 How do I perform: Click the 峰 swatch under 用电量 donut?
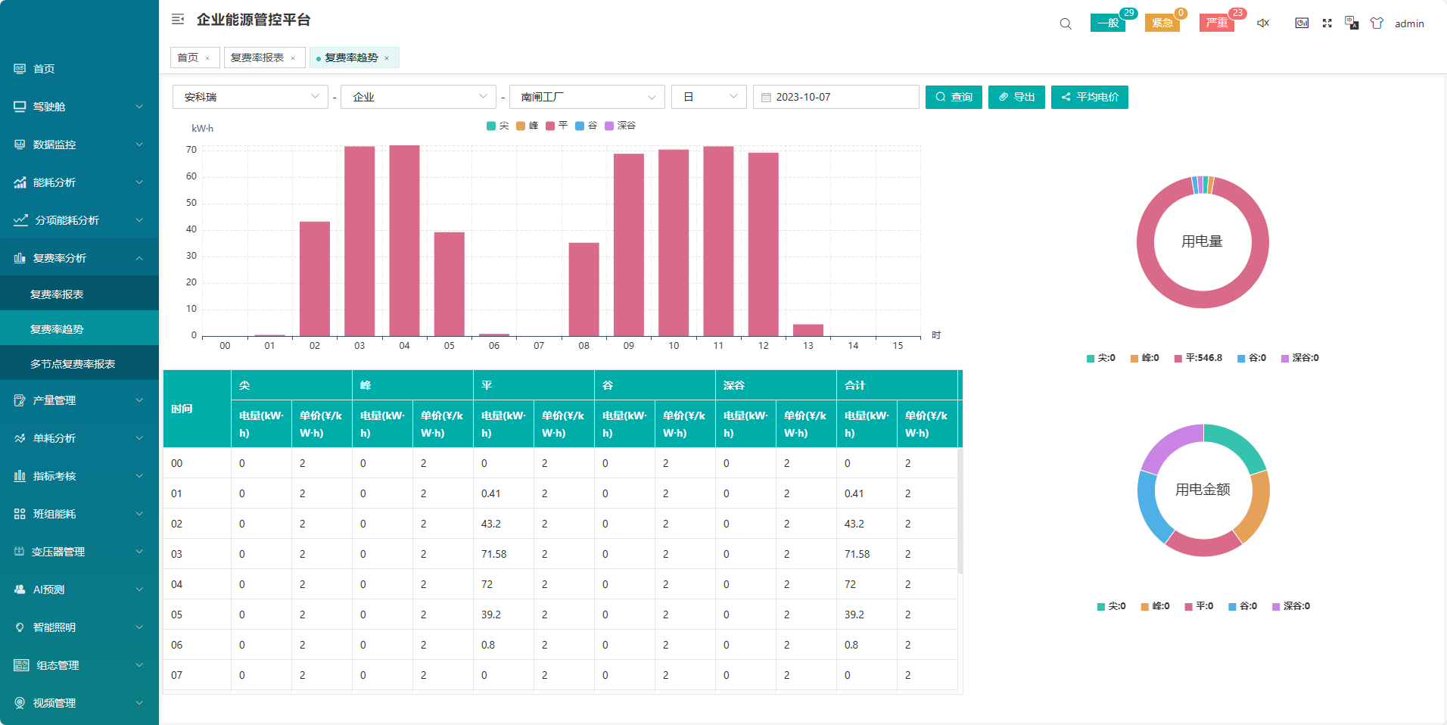click(x=1134, y=359)
